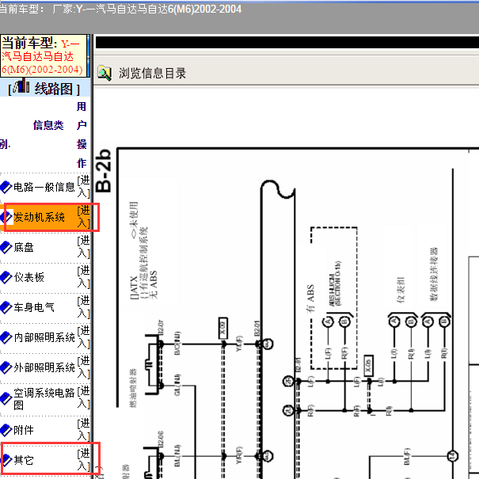Select 发动机系统 category
The width and height of the screenshot is (479, 479).
39,217
